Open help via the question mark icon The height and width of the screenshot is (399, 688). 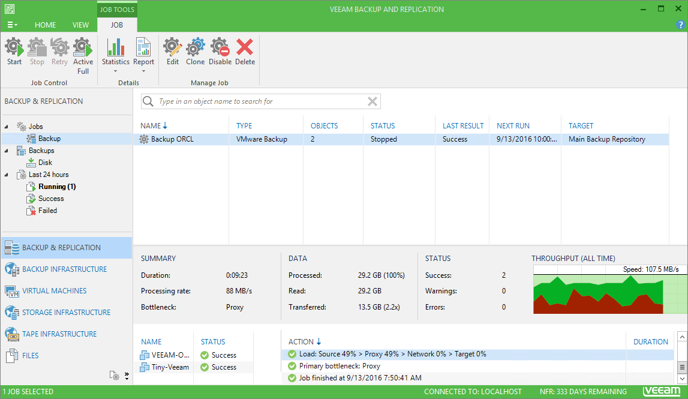(x=681, y=25)
